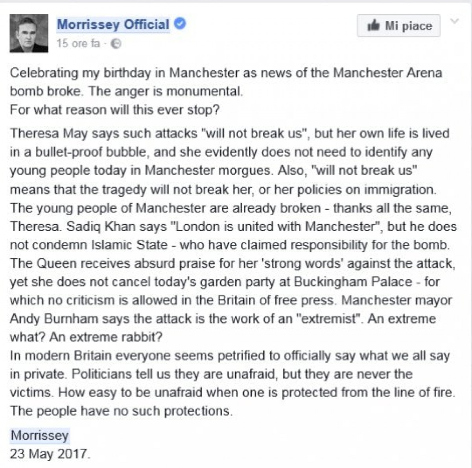Click the "15 ore fa" timestamp

(x=78, y=43)
